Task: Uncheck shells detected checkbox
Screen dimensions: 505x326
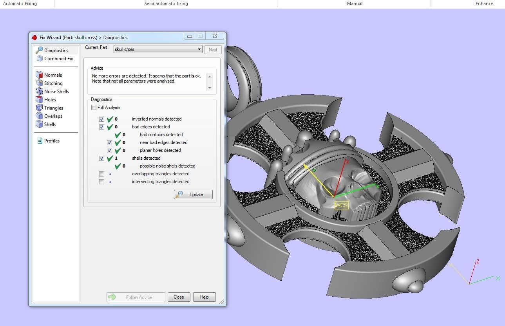Action: pos(101,158)
